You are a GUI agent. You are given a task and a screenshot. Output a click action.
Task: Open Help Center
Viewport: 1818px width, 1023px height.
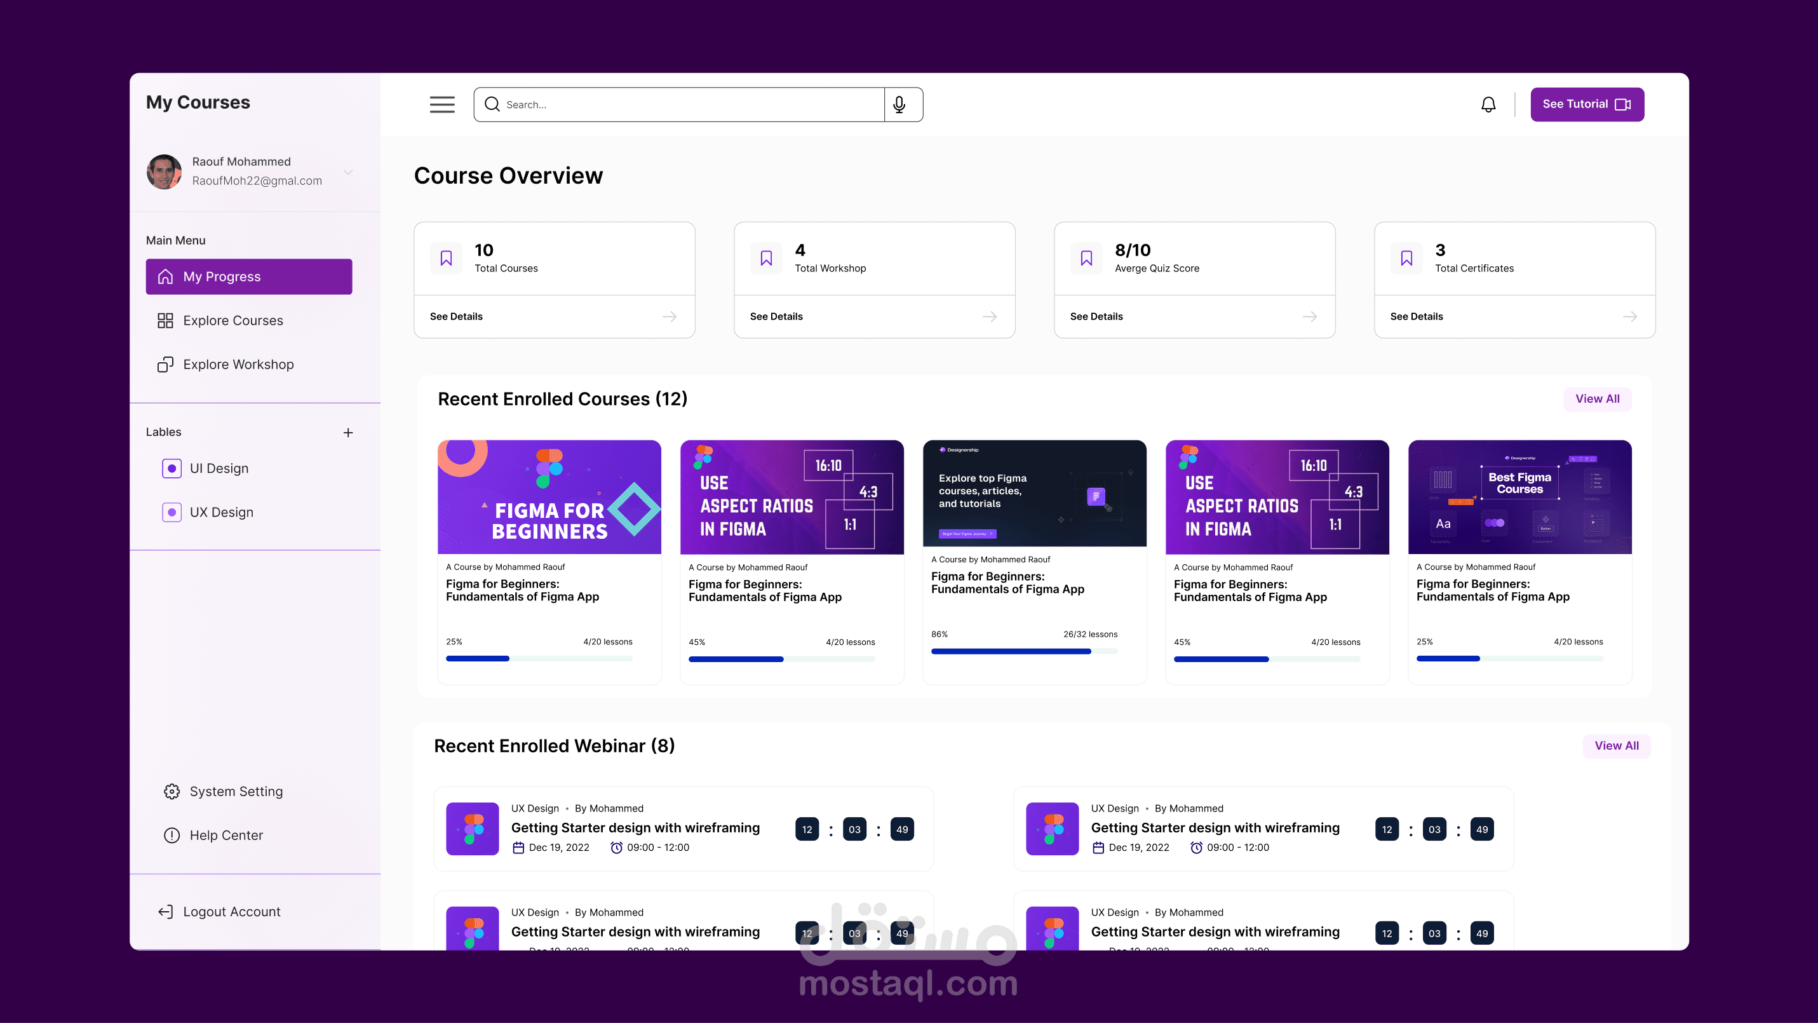(214, 835)
